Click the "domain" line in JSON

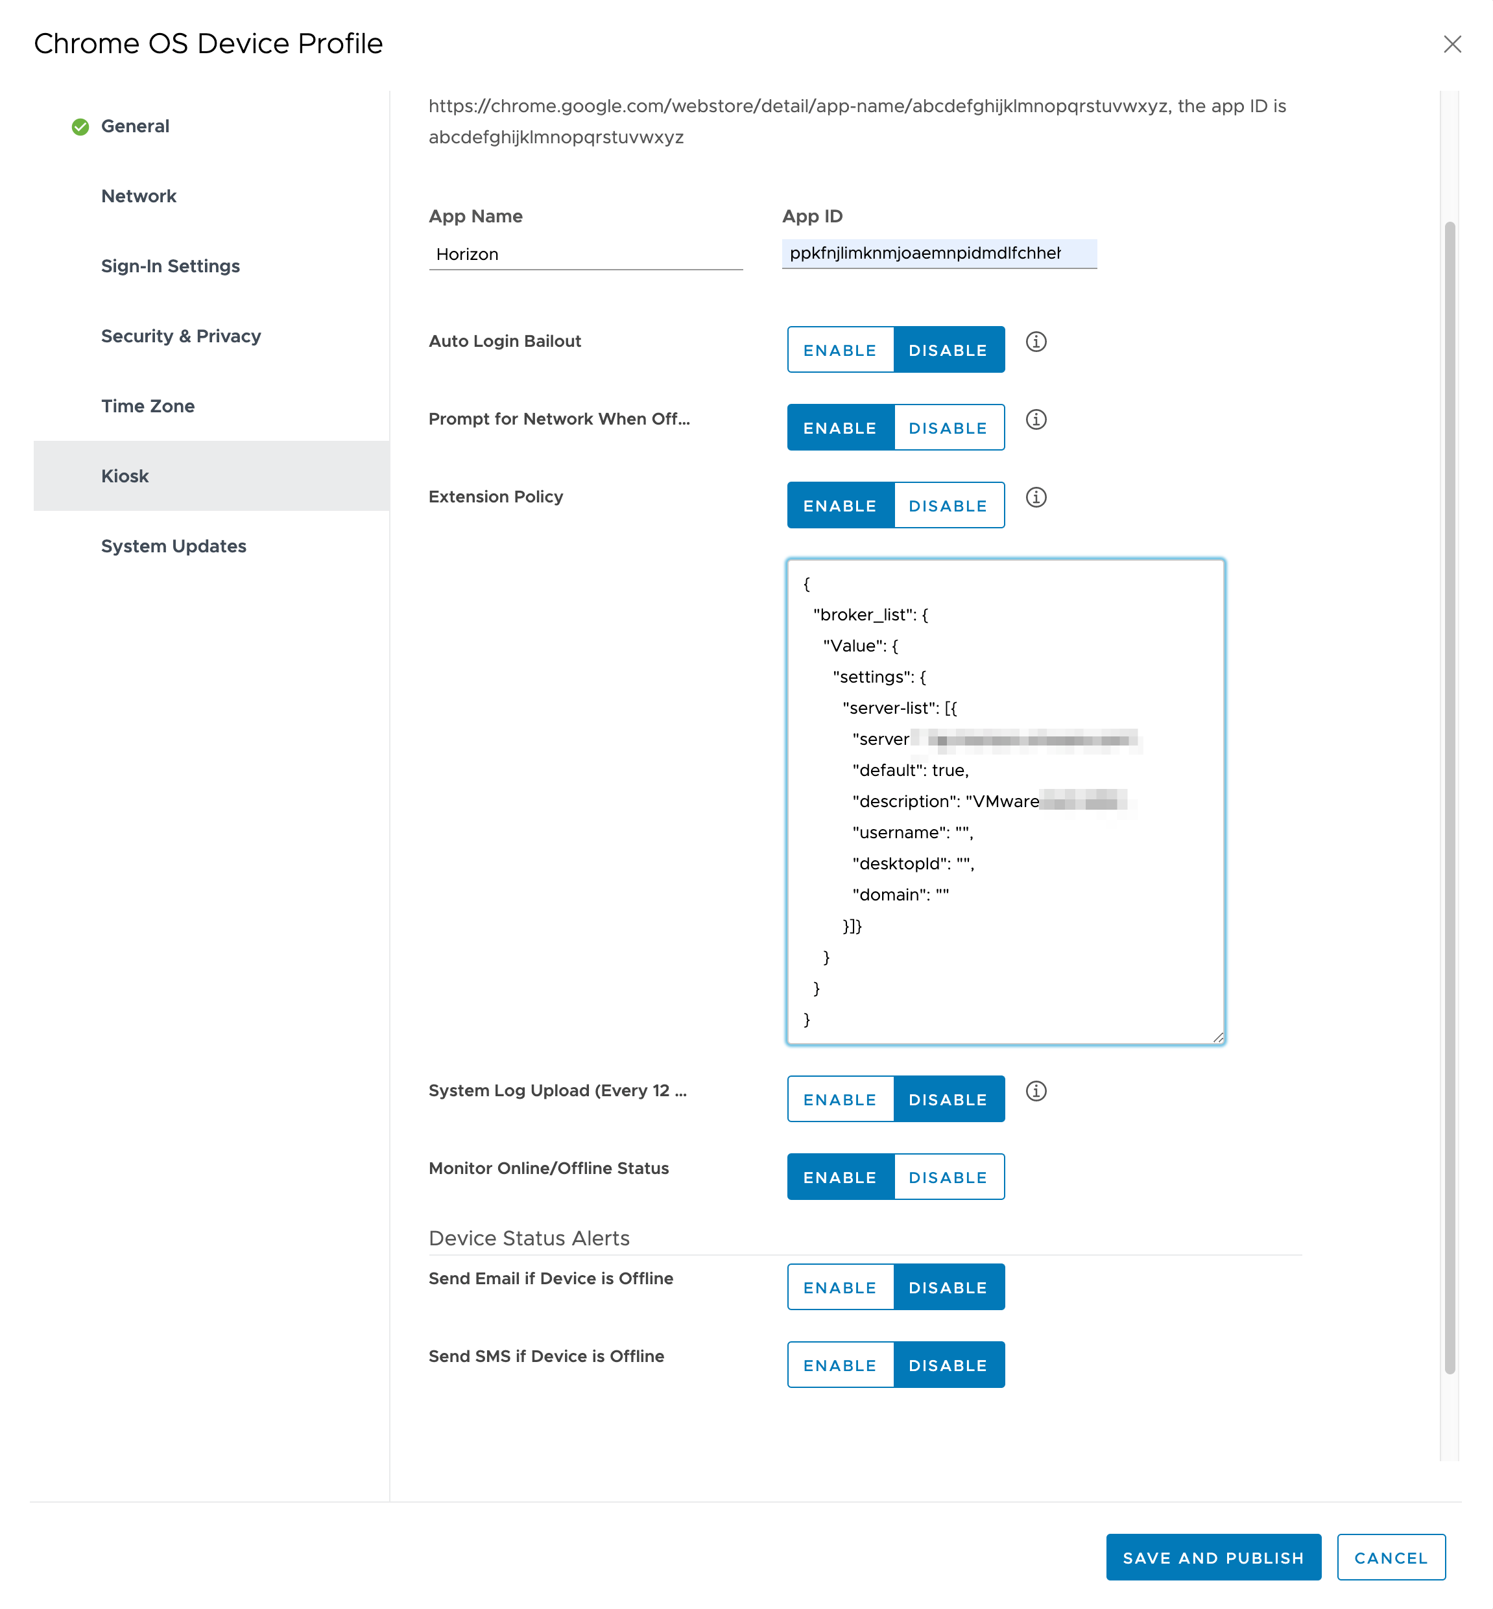point(901,895)
